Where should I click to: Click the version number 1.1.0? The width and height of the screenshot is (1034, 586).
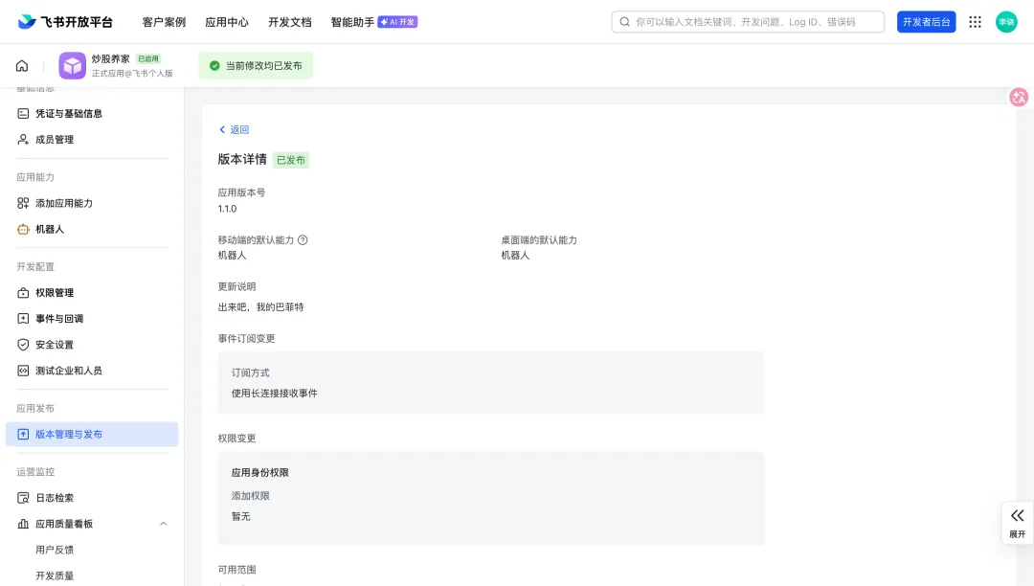(x=227, y=209)
